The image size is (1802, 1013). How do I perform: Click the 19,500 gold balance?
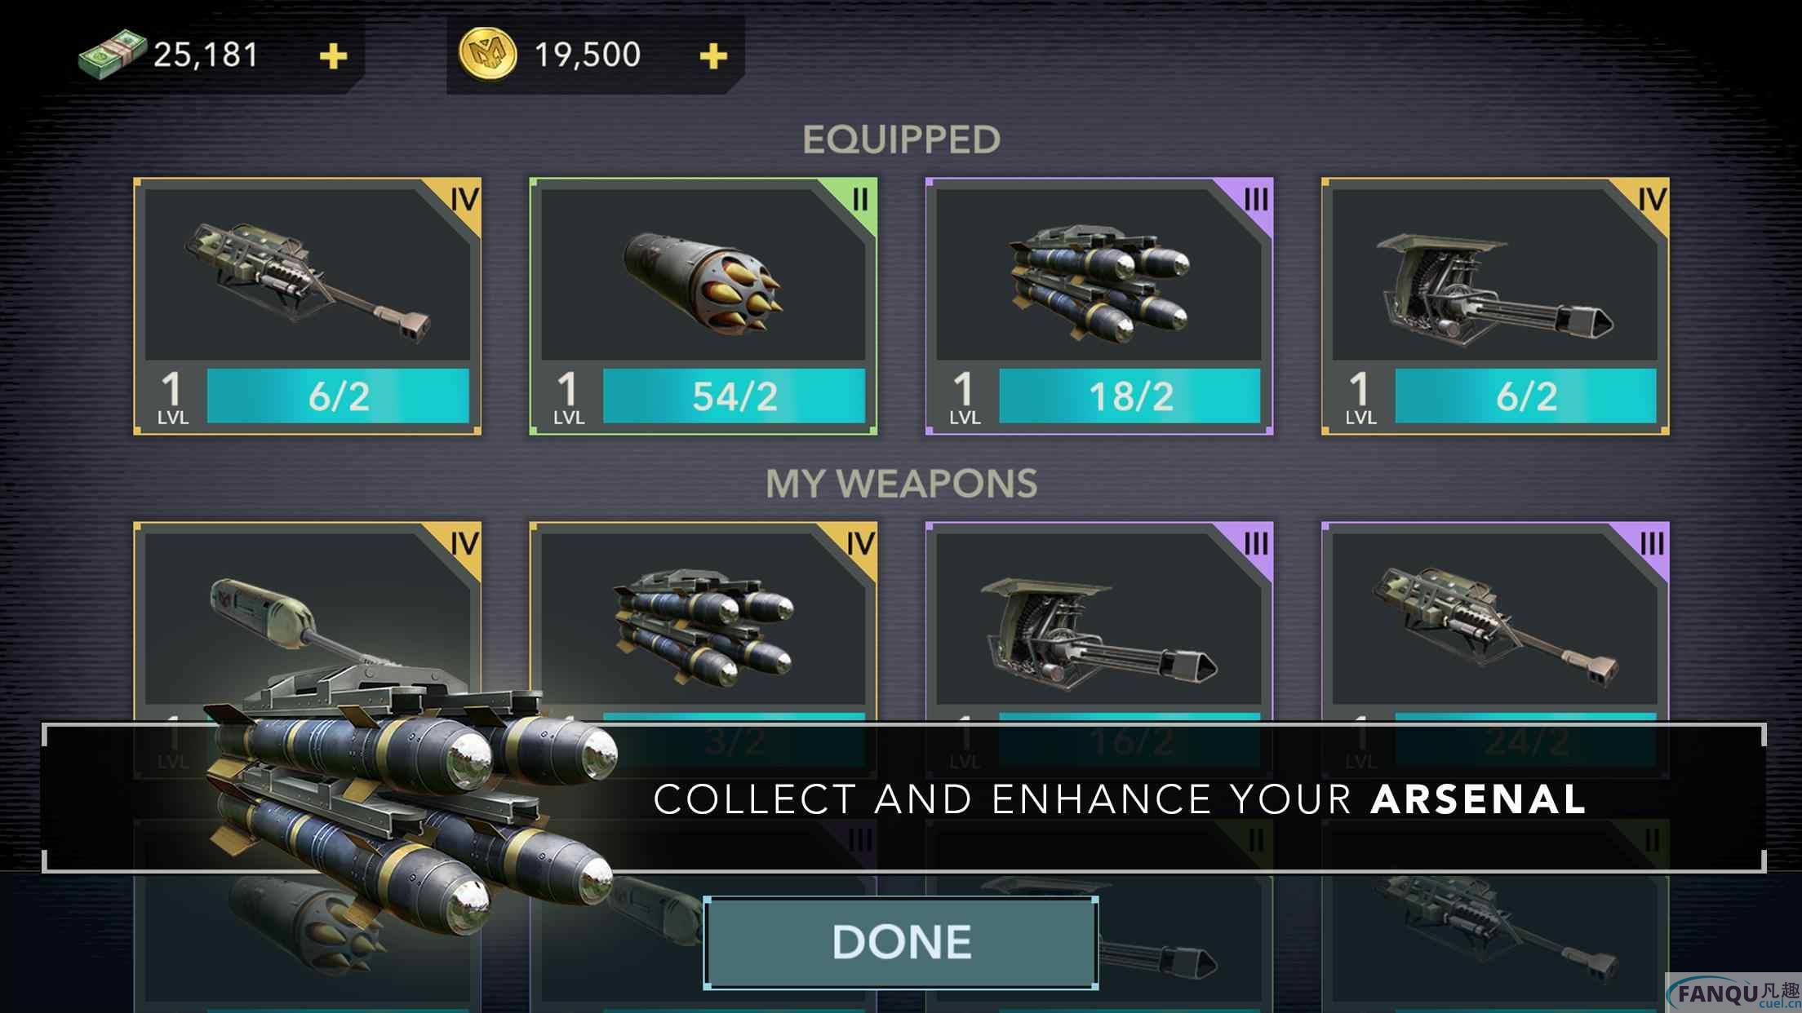tap(587, 55)
